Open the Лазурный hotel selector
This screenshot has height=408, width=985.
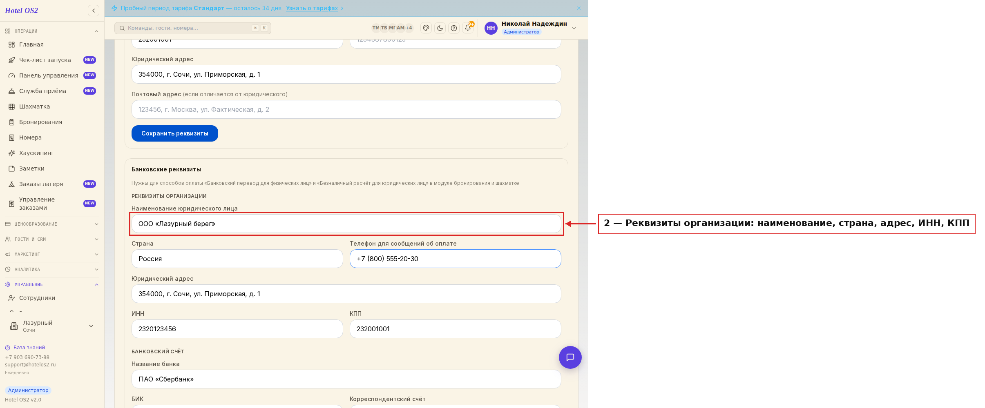click(52, 326)
